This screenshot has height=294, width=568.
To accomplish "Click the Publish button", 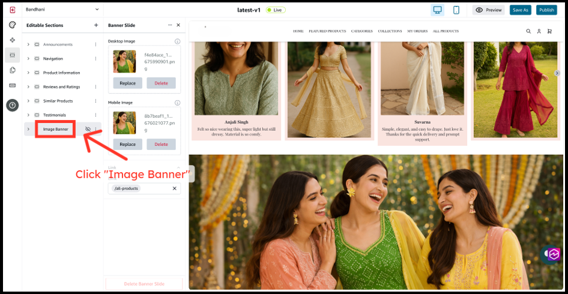I will pos(546,10).
